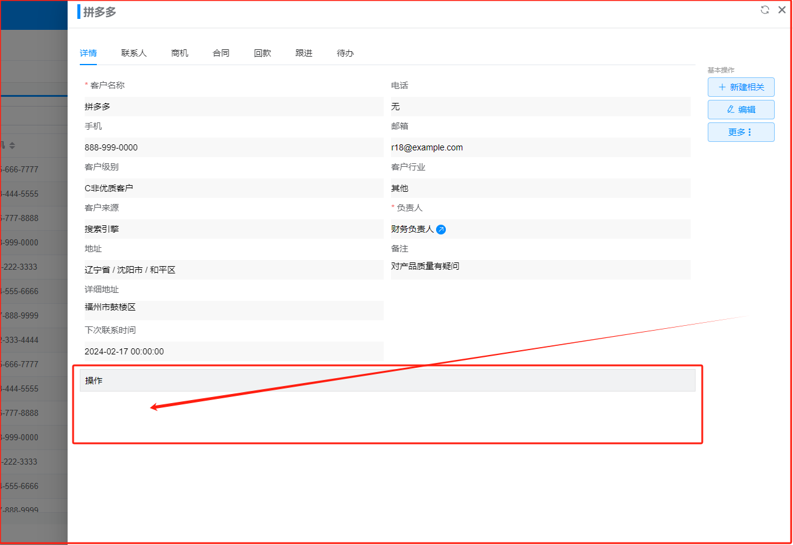
Task: Click the 编辑 button
Action: pyautogui.click(x=741, y=110)
